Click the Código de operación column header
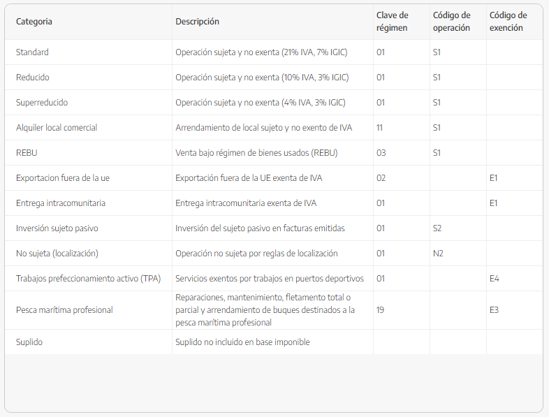549x417 pixels. 452,22
